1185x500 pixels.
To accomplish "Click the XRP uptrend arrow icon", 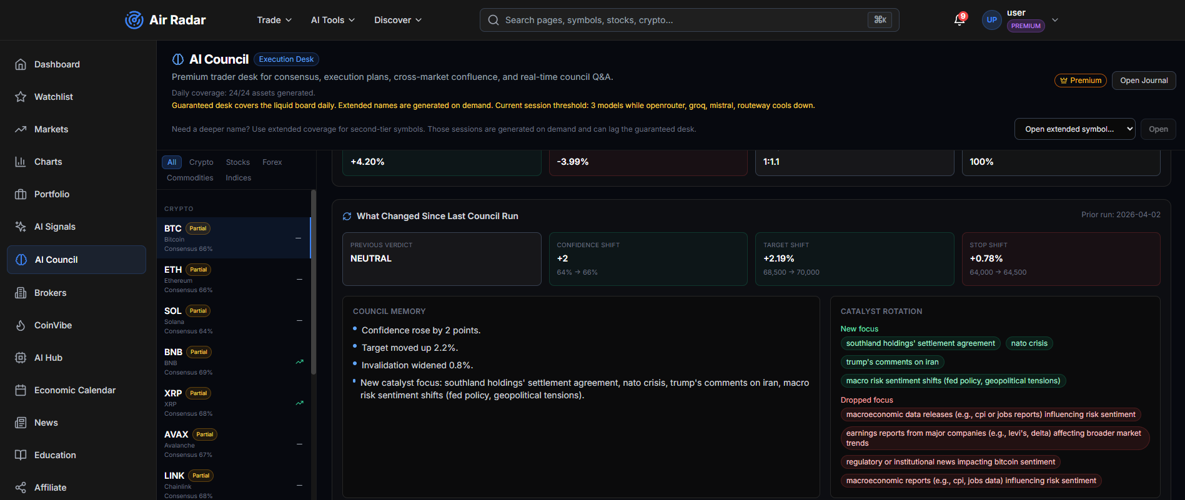I will tap(299, 403).
